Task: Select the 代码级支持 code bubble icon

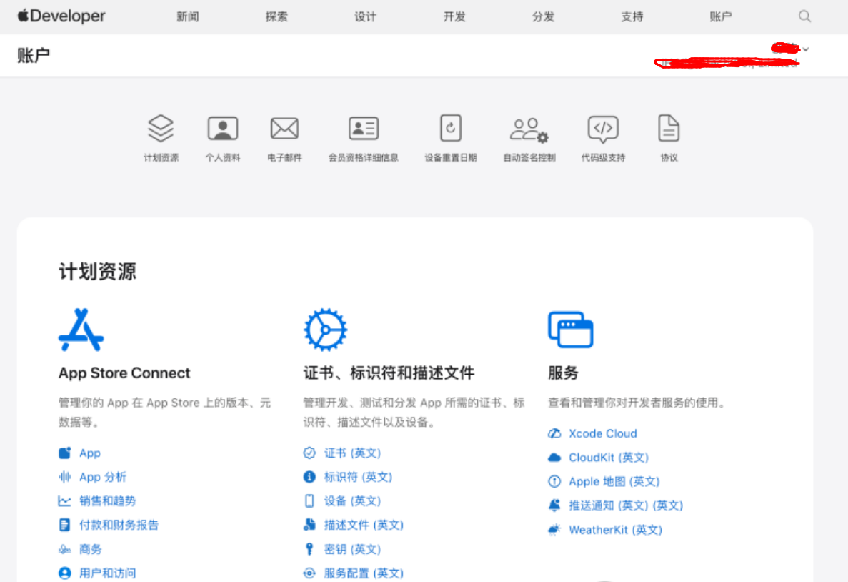Action: [603, 129]
